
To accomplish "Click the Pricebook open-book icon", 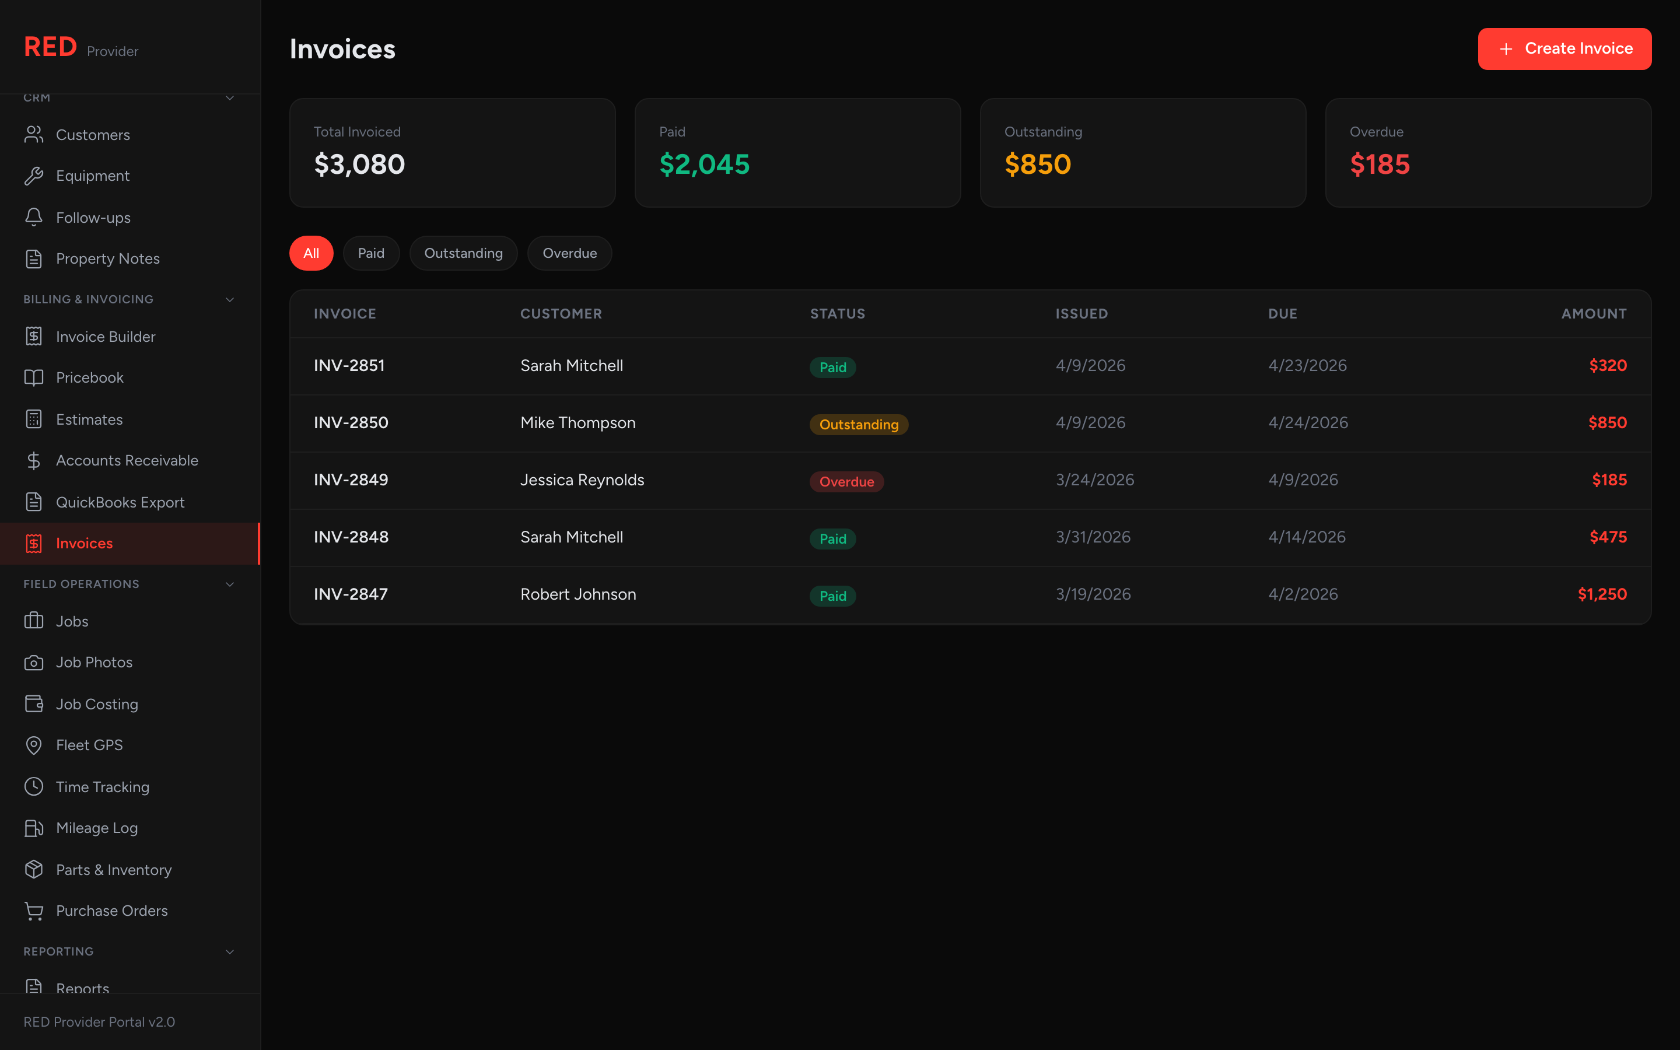I will tap(33, 378).
